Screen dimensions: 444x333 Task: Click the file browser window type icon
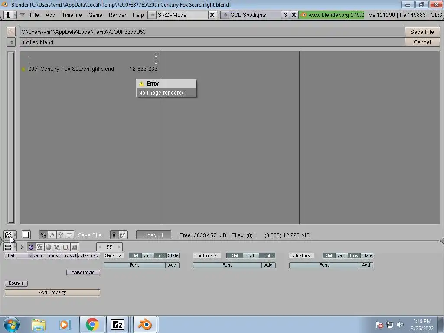click(x=8, y=235)
